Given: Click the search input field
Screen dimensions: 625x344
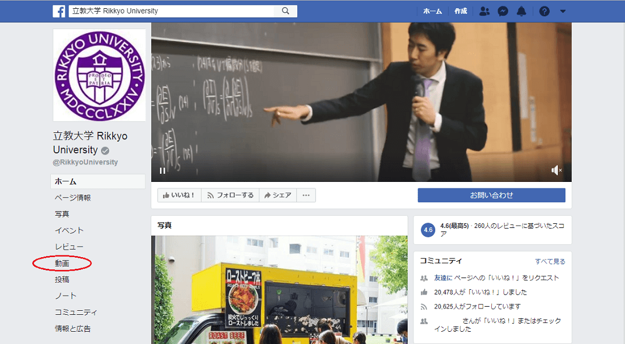Looking at the screenshot, I should point(172,11).
